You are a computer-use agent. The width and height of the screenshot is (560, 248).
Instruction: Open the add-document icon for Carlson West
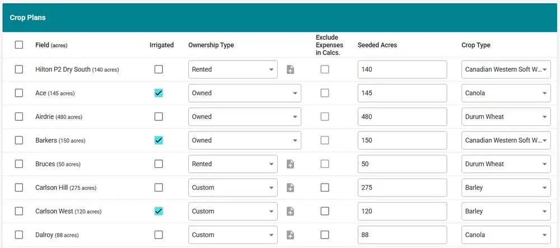(290, 211)
